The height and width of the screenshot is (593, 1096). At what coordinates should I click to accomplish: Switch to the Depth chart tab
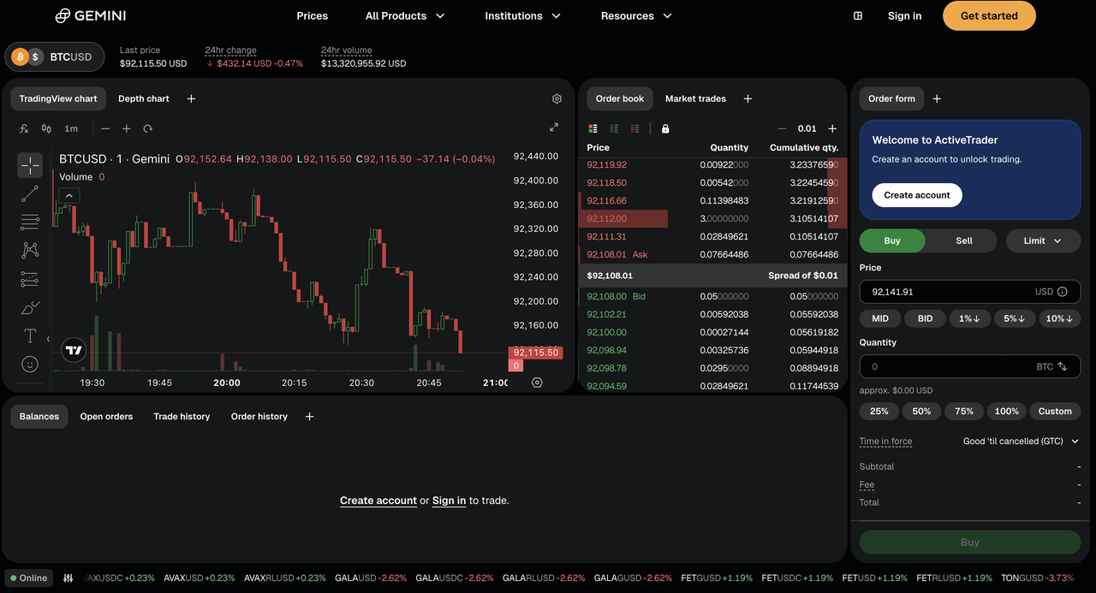point(143,98)
